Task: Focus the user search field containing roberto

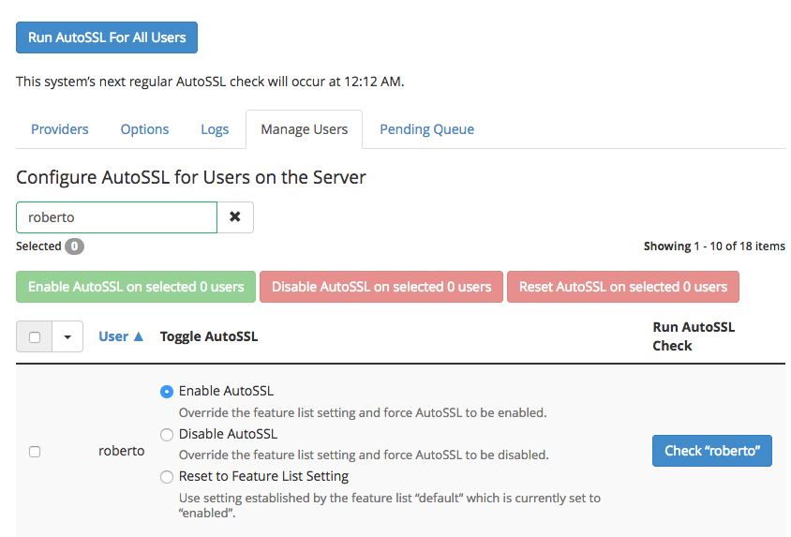Action: click(x=116, y=217)
